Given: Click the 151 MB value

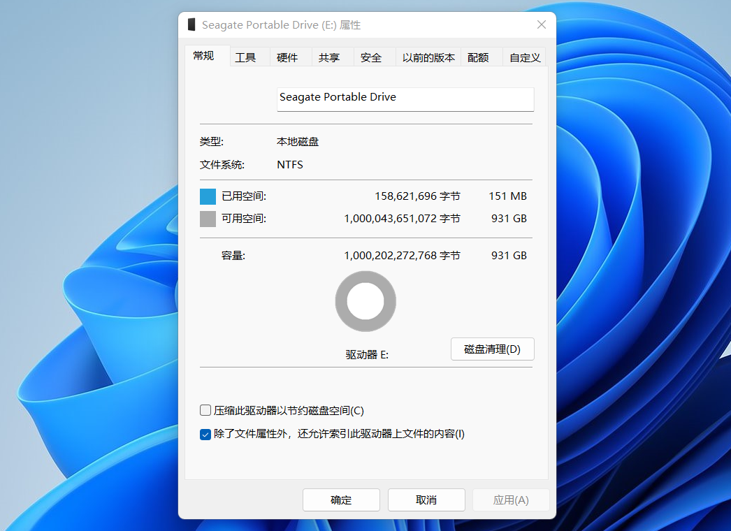Looking at the screenshot, I should pyautogui.click(x=507, y=196).
